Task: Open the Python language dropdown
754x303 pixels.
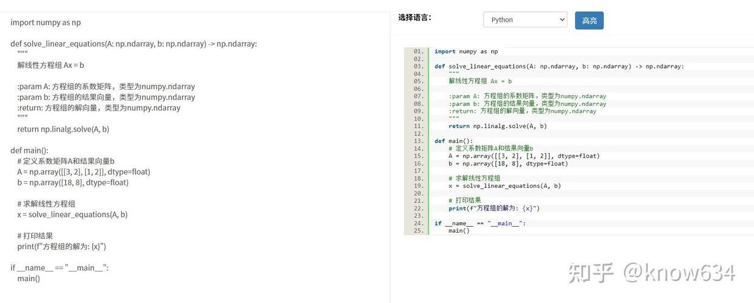Action: point(525,19)
